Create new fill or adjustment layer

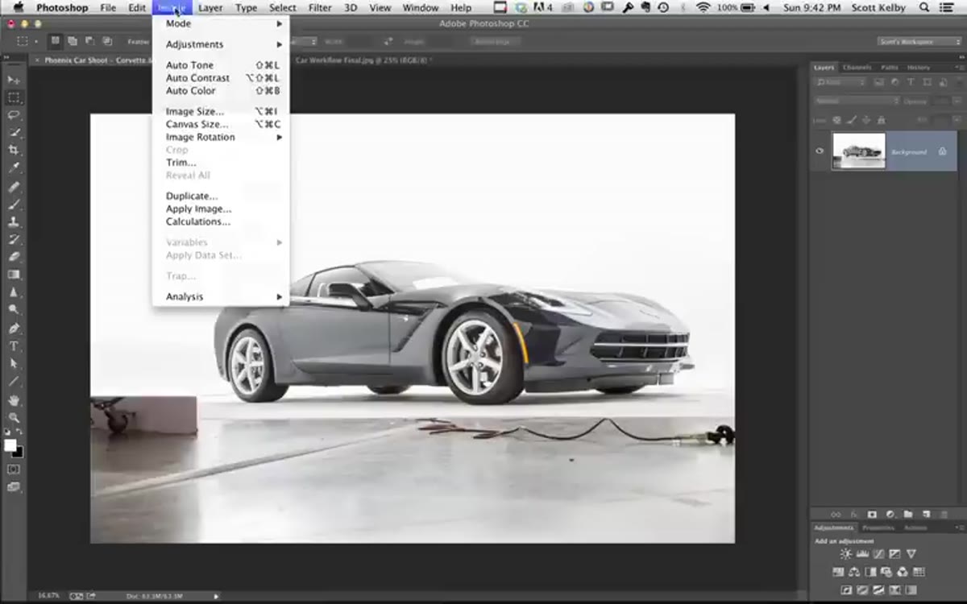pyautogui.click(x=890, y=514)
